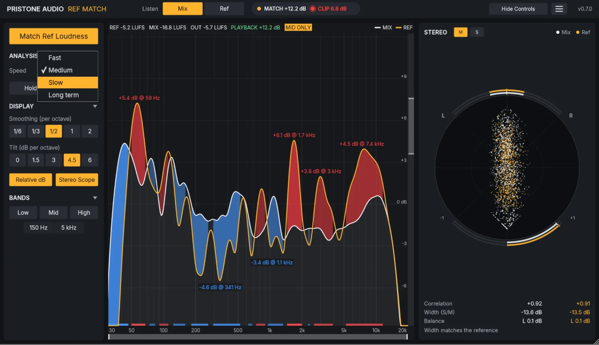Choose Medium in the speed menu
This screenshot has width=599, height=345.
point(68,70)
